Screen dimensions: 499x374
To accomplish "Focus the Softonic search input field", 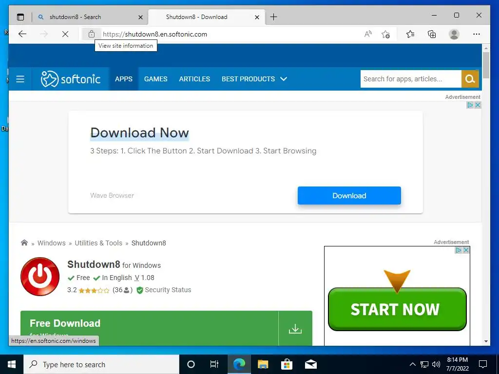I will (411, 79).
